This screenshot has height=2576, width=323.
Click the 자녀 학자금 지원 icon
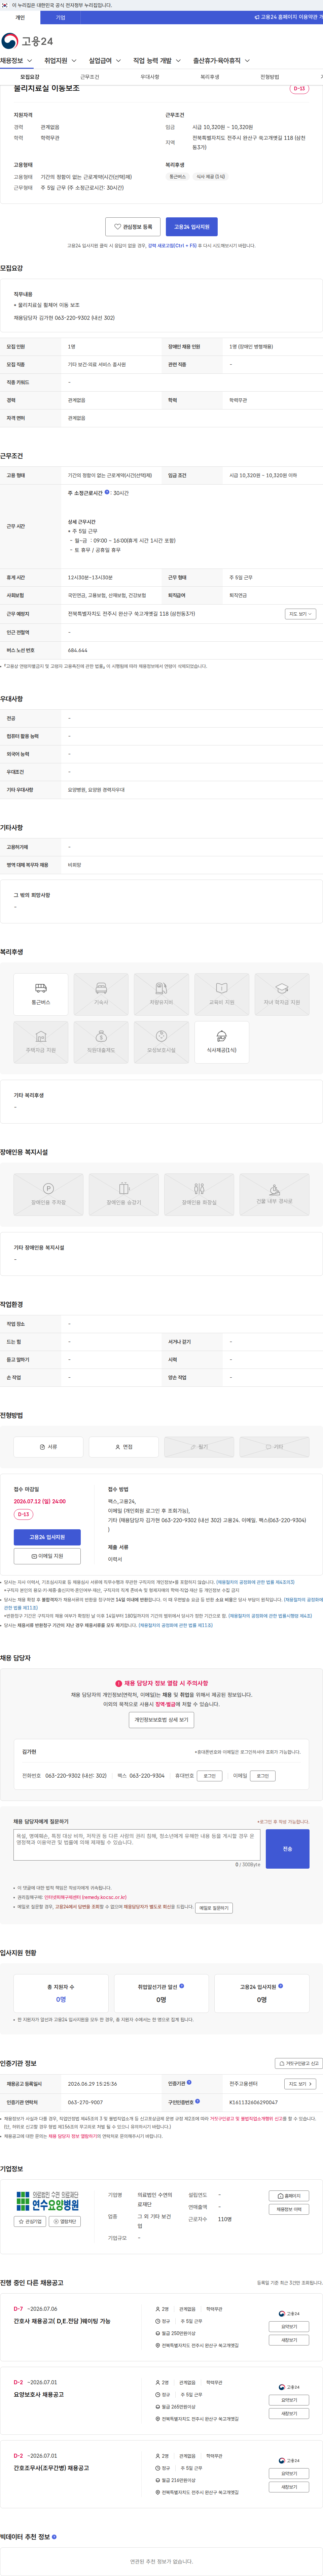(x=282, y=994)
